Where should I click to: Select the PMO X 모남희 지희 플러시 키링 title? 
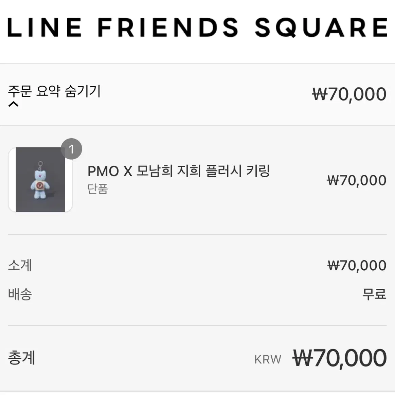click(x=179, y=171)
